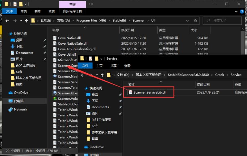Open 截图 folder in Service window sidebar
The width and height of the screenshot is (247, 156).
[95, 138]
